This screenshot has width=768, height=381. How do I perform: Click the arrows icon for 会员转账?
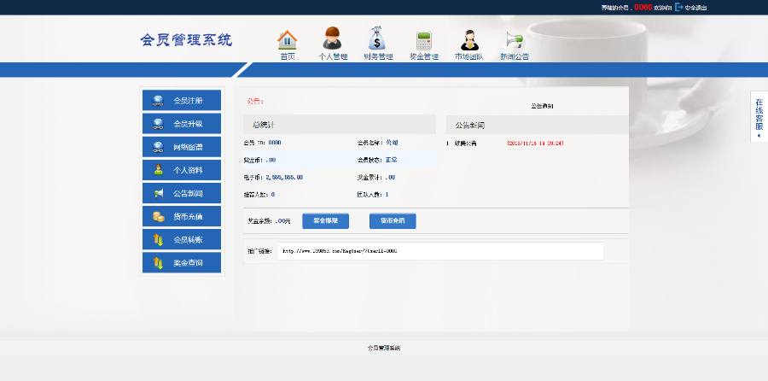[158, 240]
